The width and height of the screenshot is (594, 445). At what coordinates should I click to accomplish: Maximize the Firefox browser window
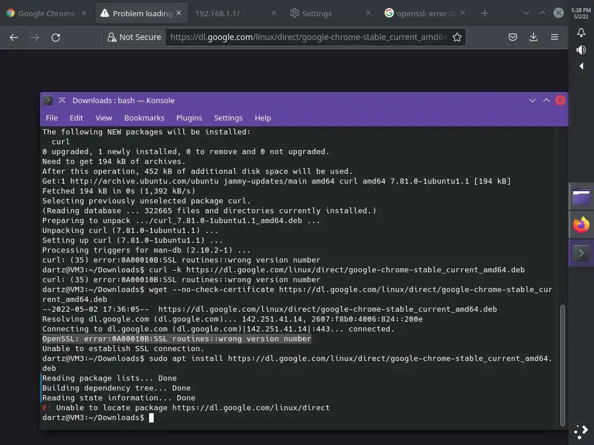click(542, 13)
